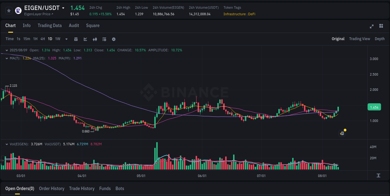The width and height of the screenshot is (390, 196).
Task: Switch chart to Trading View mode
Action: [x=359, y=39]
